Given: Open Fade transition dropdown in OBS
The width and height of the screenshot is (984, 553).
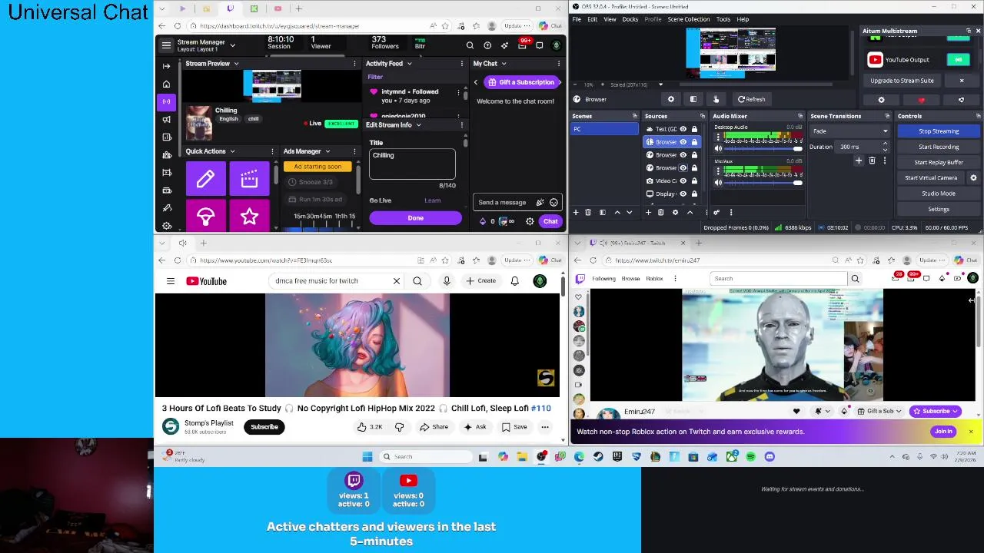Looking at the screenshot, I should tap(849, 131).
